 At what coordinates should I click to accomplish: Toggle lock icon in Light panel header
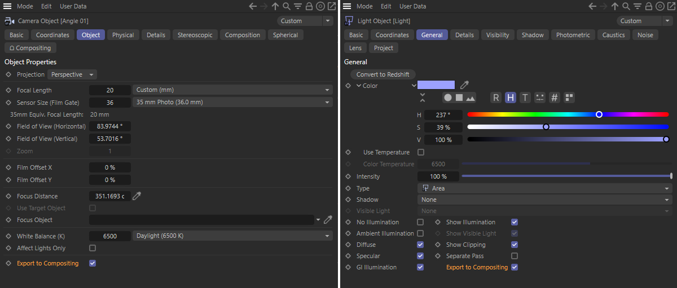649,6
